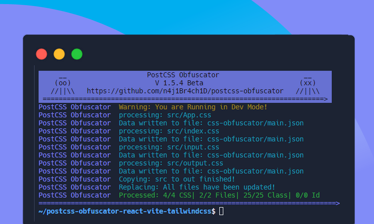
Task: Click 'Replacing: All files have been updated!' line
Action: (197, 187)
